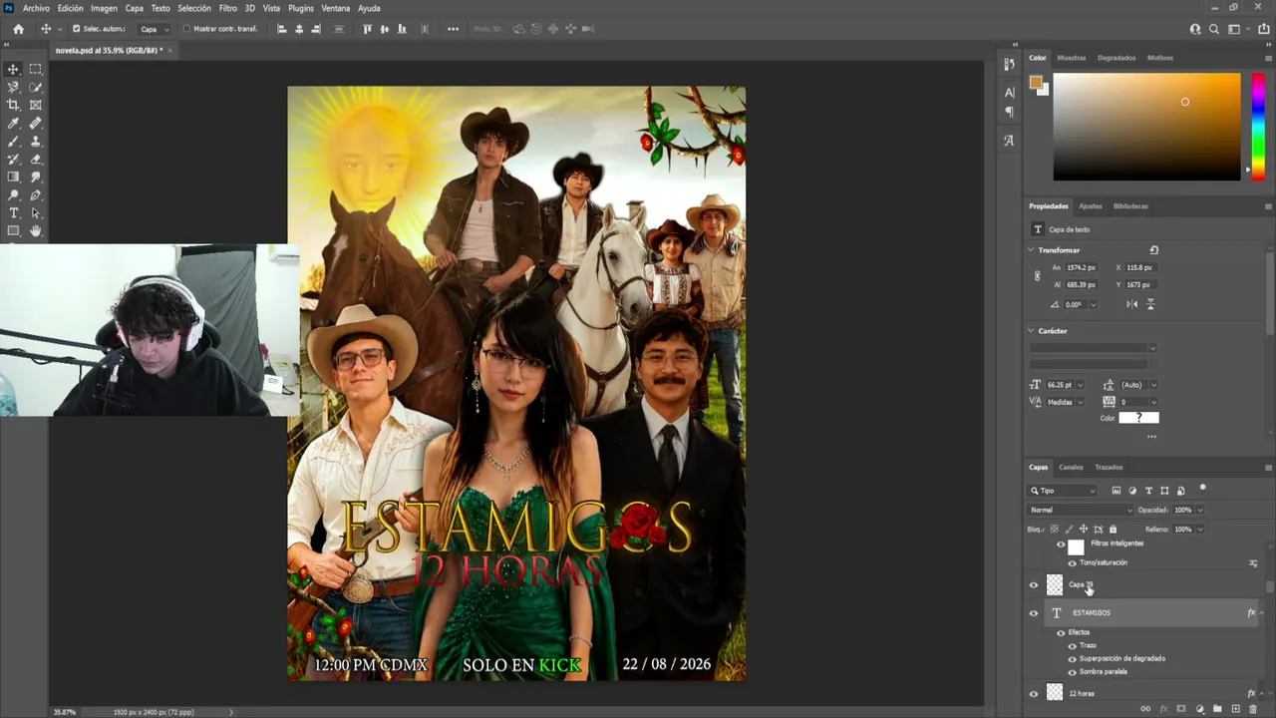The width and height of the screenshot is (1276, 718).
Task: Open the Filtro menu
Action: pos(227,8)
